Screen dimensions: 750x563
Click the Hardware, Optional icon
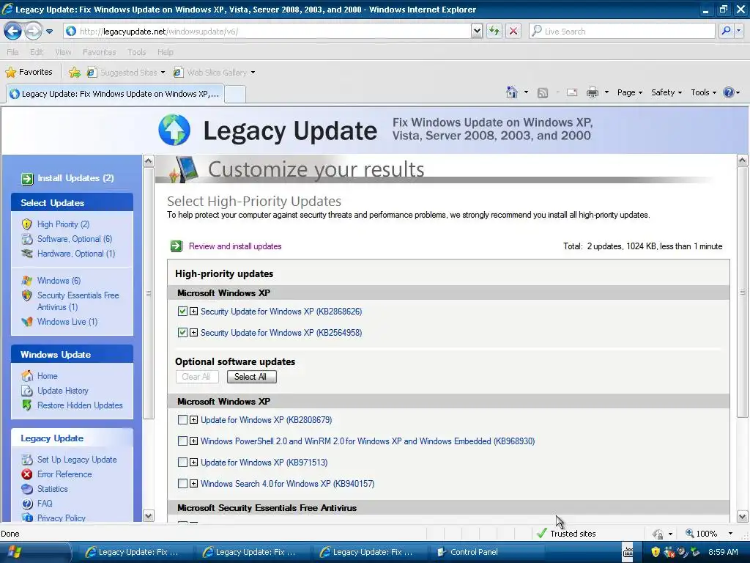(x=27, y=253)
